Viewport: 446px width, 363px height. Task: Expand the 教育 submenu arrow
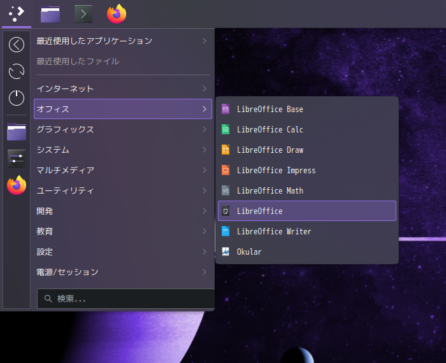(205, 231)
